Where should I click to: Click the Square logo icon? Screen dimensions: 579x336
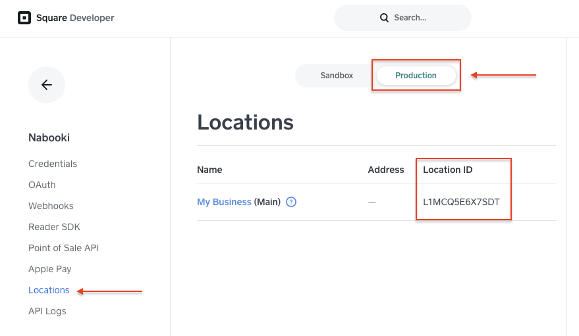coord(24,18)
